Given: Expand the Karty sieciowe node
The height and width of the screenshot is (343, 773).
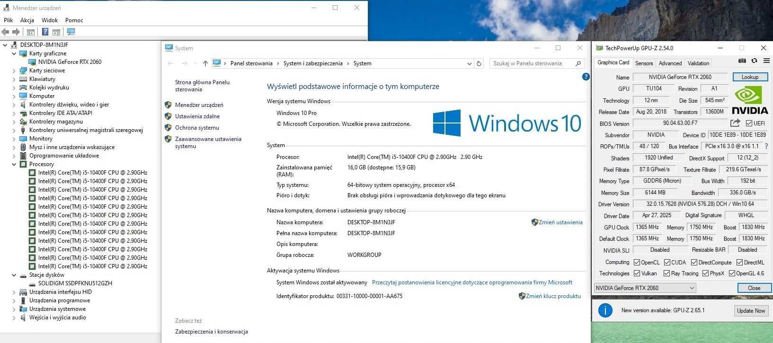Looking at the screenshot, I should pyautogui.click(x=14, y=70).
